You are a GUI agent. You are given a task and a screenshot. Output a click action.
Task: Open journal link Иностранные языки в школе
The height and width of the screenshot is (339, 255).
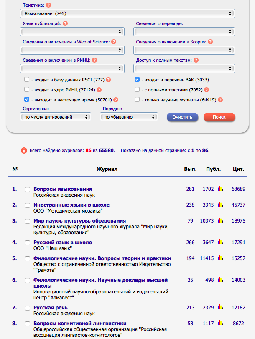(71, 205)
